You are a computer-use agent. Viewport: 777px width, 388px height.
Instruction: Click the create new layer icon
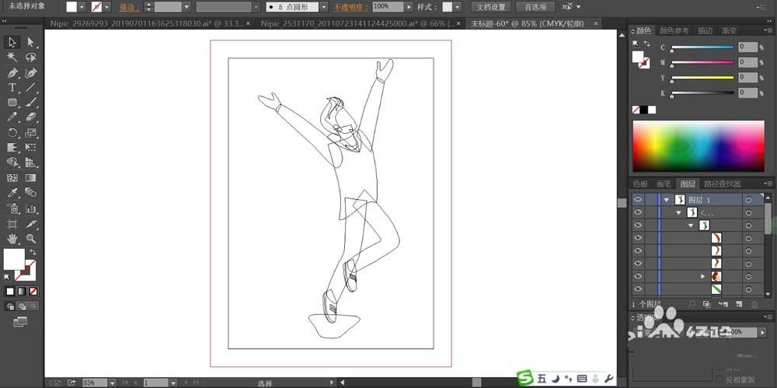739,304
